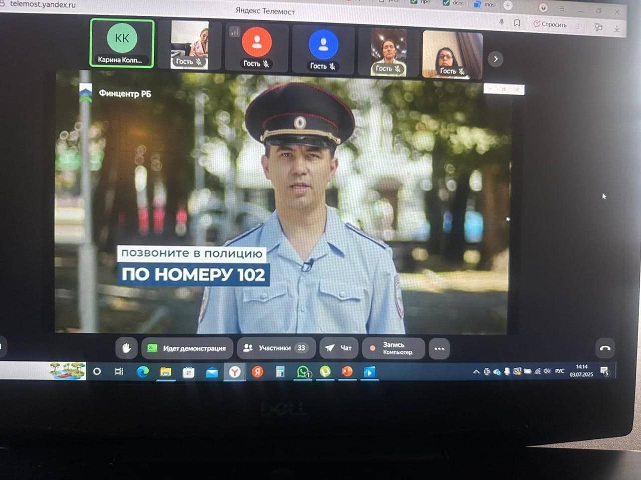641x480 pixels.
Task: Toggle РУС keyboard language indicator
Action: click(559, 371)
